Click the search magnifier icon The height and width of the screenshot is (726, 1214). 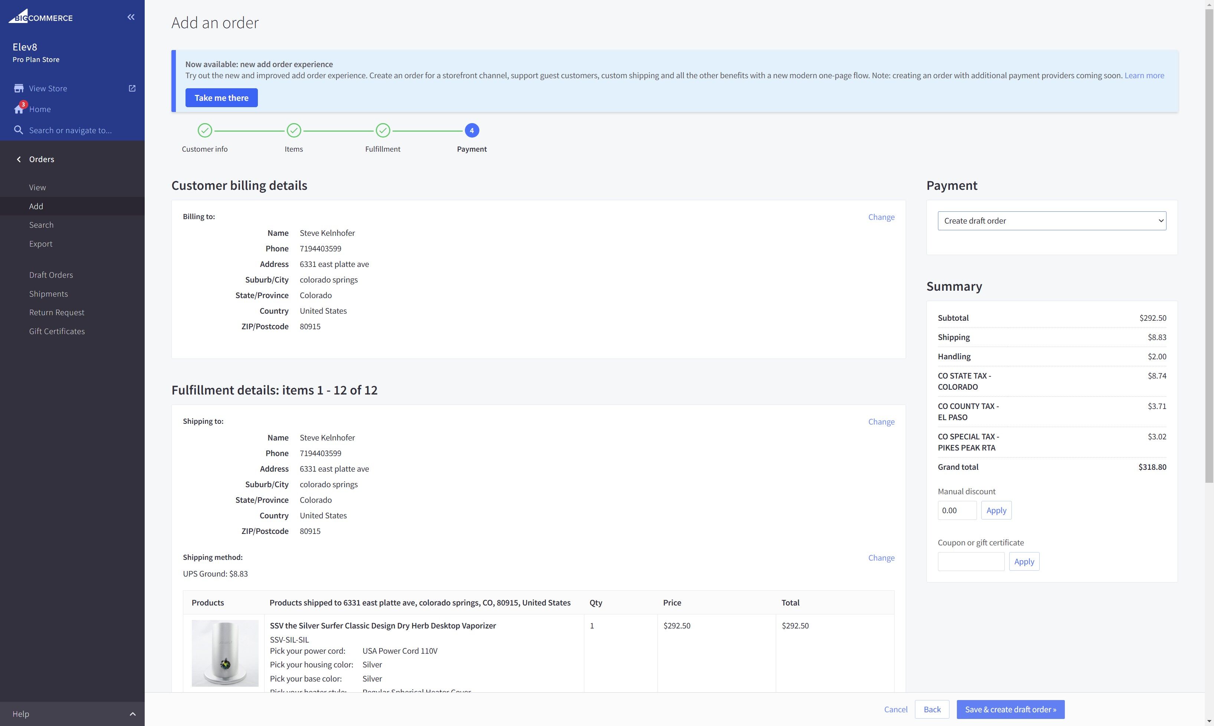pyautogui.click(x=19, y=130)
